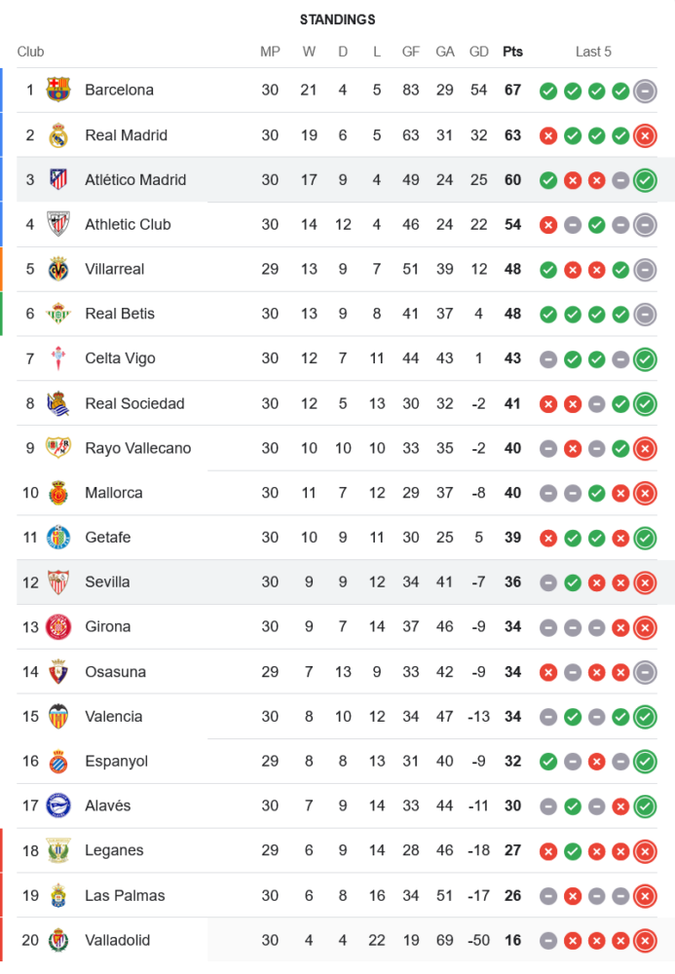Image resolution: width=675 pixels, height=974 pixels.
Task: Click Atlético Madrid's latest win indicator
Action: pos(644,180)
